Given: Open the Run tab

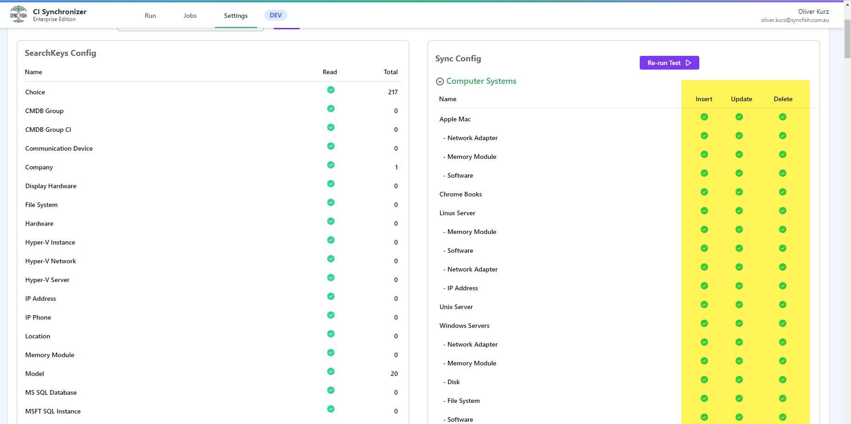Looking at the screenshot, I should pyautogui.click(x=150, y=16).
